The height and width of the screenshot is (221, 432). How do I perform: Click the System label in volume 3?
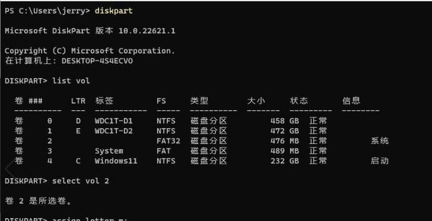click(109, 151)
